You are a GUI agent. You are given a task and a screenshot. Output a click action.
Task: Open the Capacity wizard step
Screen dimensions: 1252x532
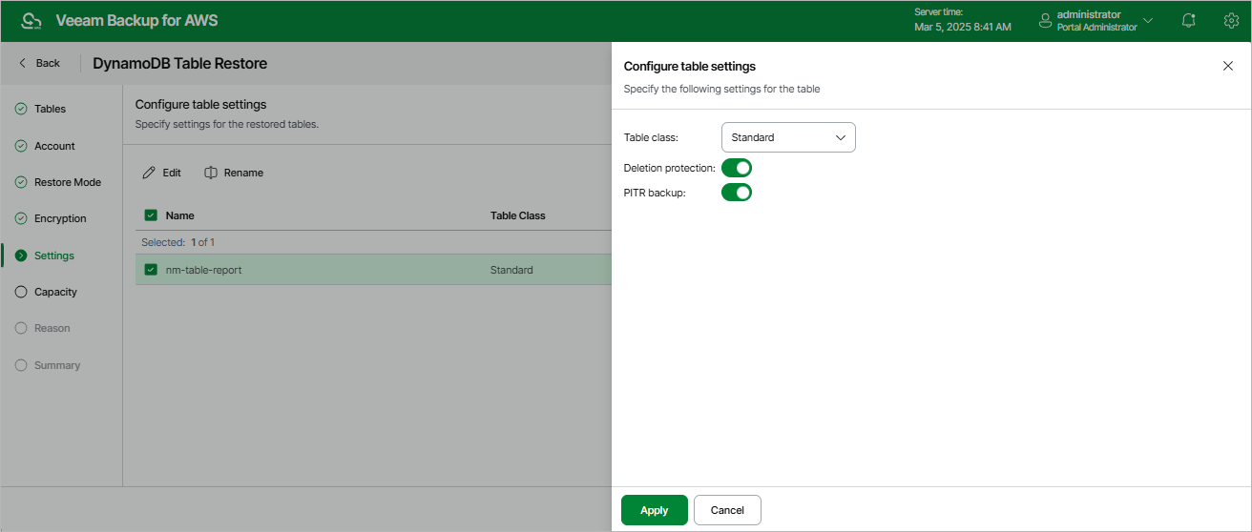click(55, 292)
